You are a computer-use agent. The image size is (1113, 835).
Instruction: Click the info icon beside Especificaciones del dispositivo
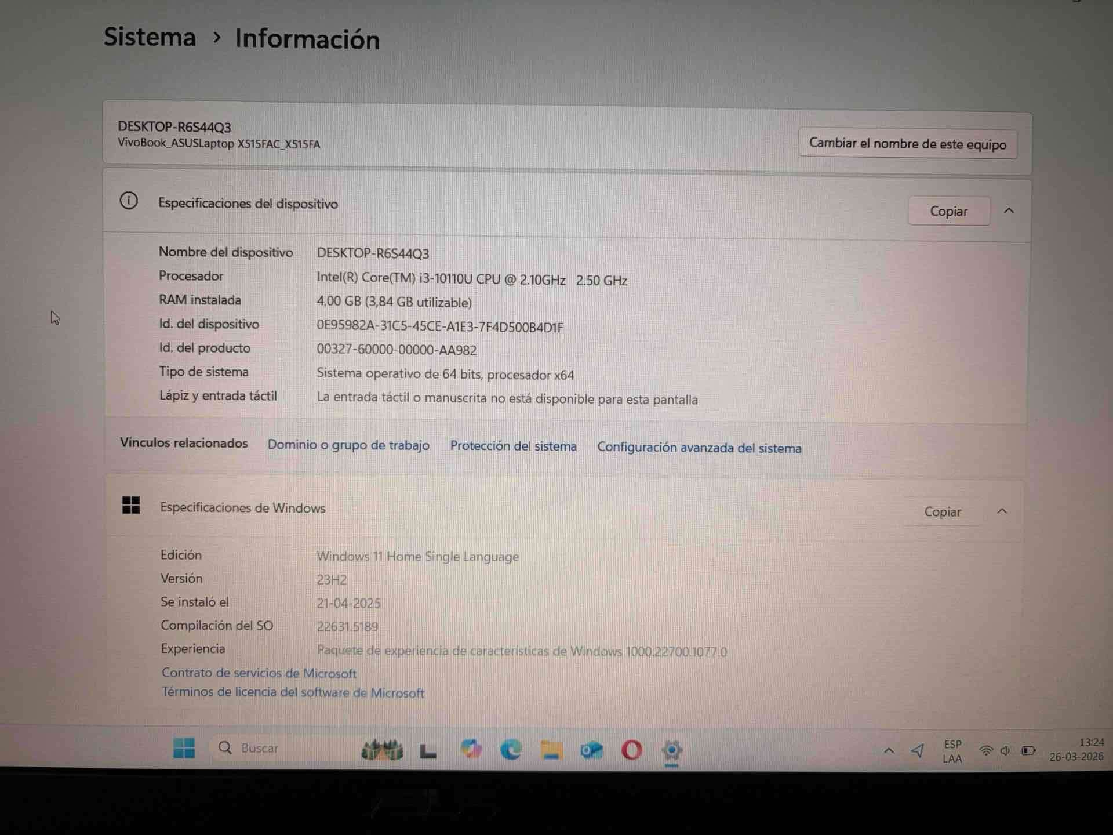click(129, 201)
